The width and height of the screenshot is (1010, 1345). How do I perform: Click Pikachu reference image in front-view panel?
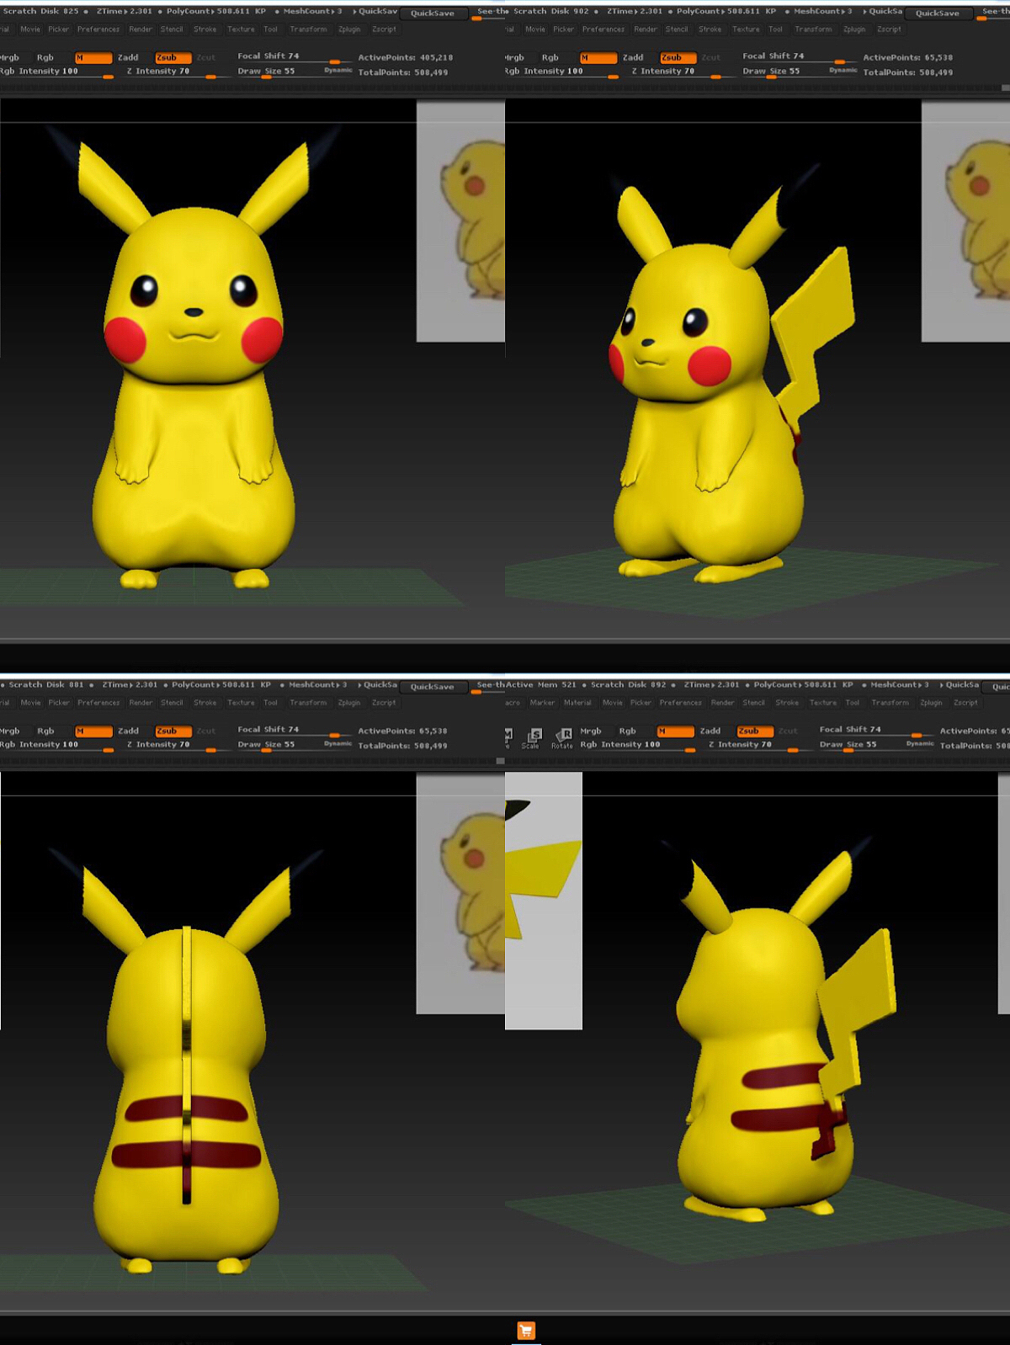click(x=460, y=221)
